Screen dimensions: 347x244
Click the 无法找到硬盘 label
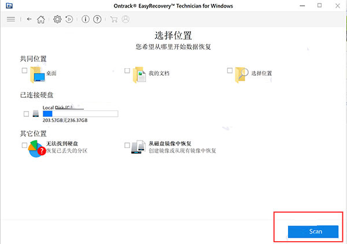62,143
